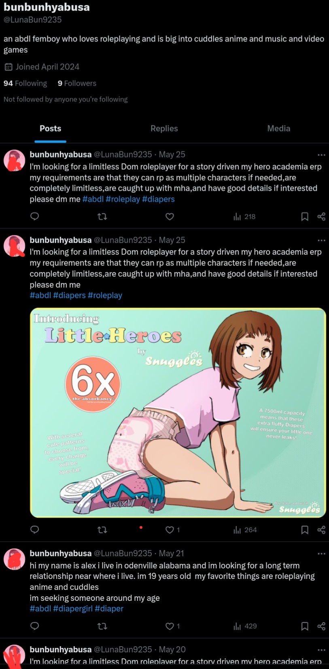Viewport: 329px width, 669px height.
Task: Repost the post with 264 views
Action: (x=102, y=530)
